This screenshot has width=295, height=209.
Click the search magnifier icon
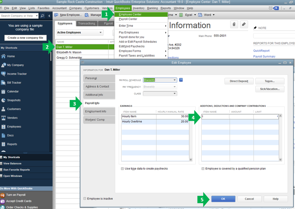[43, 16]
